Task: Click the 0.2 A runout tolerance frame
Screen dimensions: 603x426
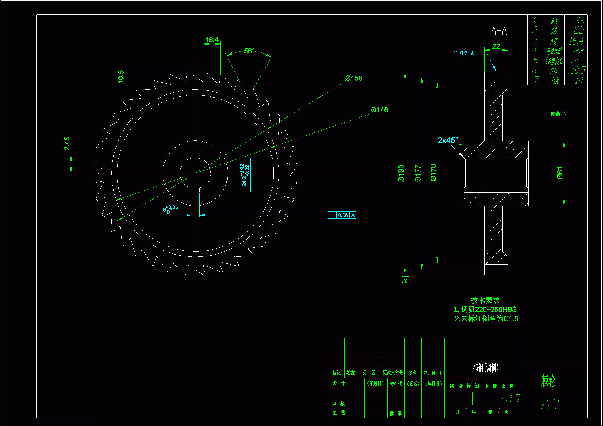Action: pos(463,53)
